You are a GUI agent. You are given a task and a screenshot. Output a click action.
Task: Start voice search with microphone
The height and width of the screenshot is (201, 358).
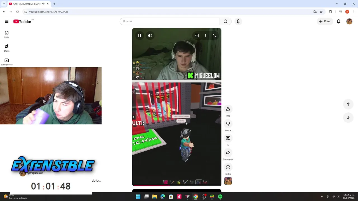coord(238,21)
